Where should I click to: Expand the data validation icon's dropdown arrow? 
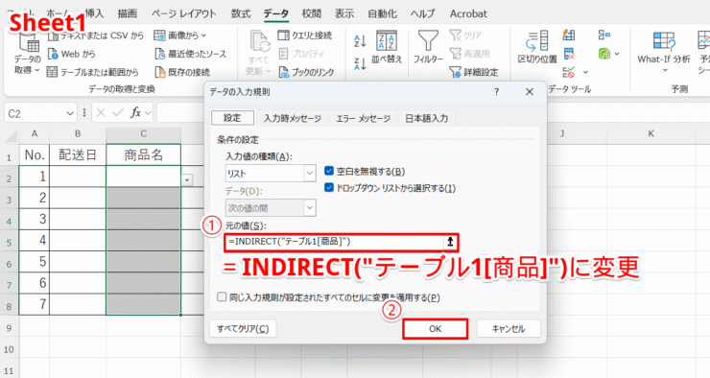[x=585, y=72]
